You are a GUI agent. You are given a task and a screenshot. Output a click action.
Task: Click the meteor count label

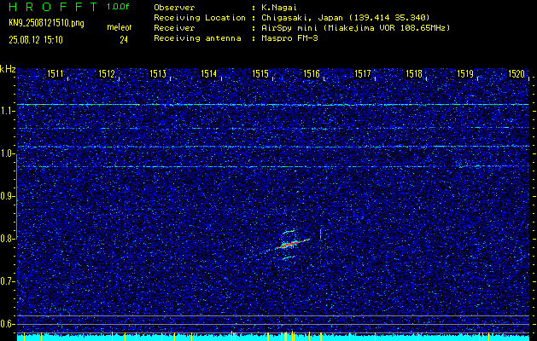[x=120, y=27]
